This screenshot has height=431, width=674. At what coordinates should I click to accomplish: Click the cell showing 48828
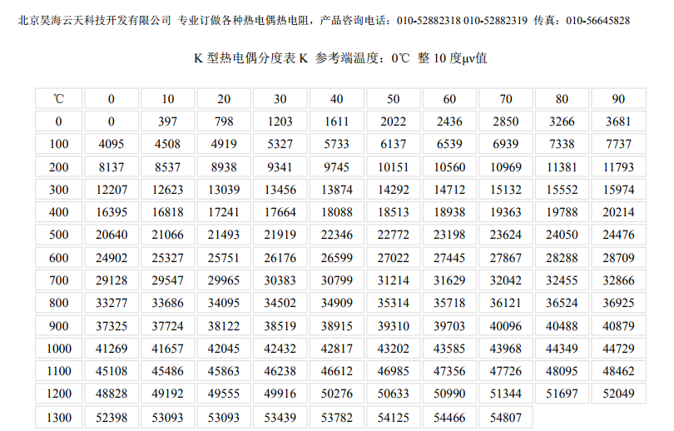pos(112,394)
